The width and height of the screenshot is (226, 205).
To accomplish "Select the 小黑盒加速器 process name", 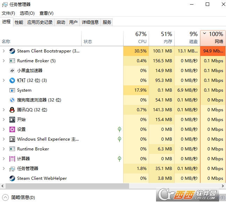I will [x=30, y=71].
